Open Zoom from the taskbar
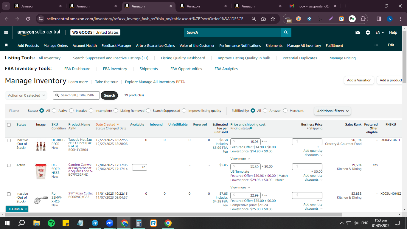The image size is (407, 229). tap(110, 223)
